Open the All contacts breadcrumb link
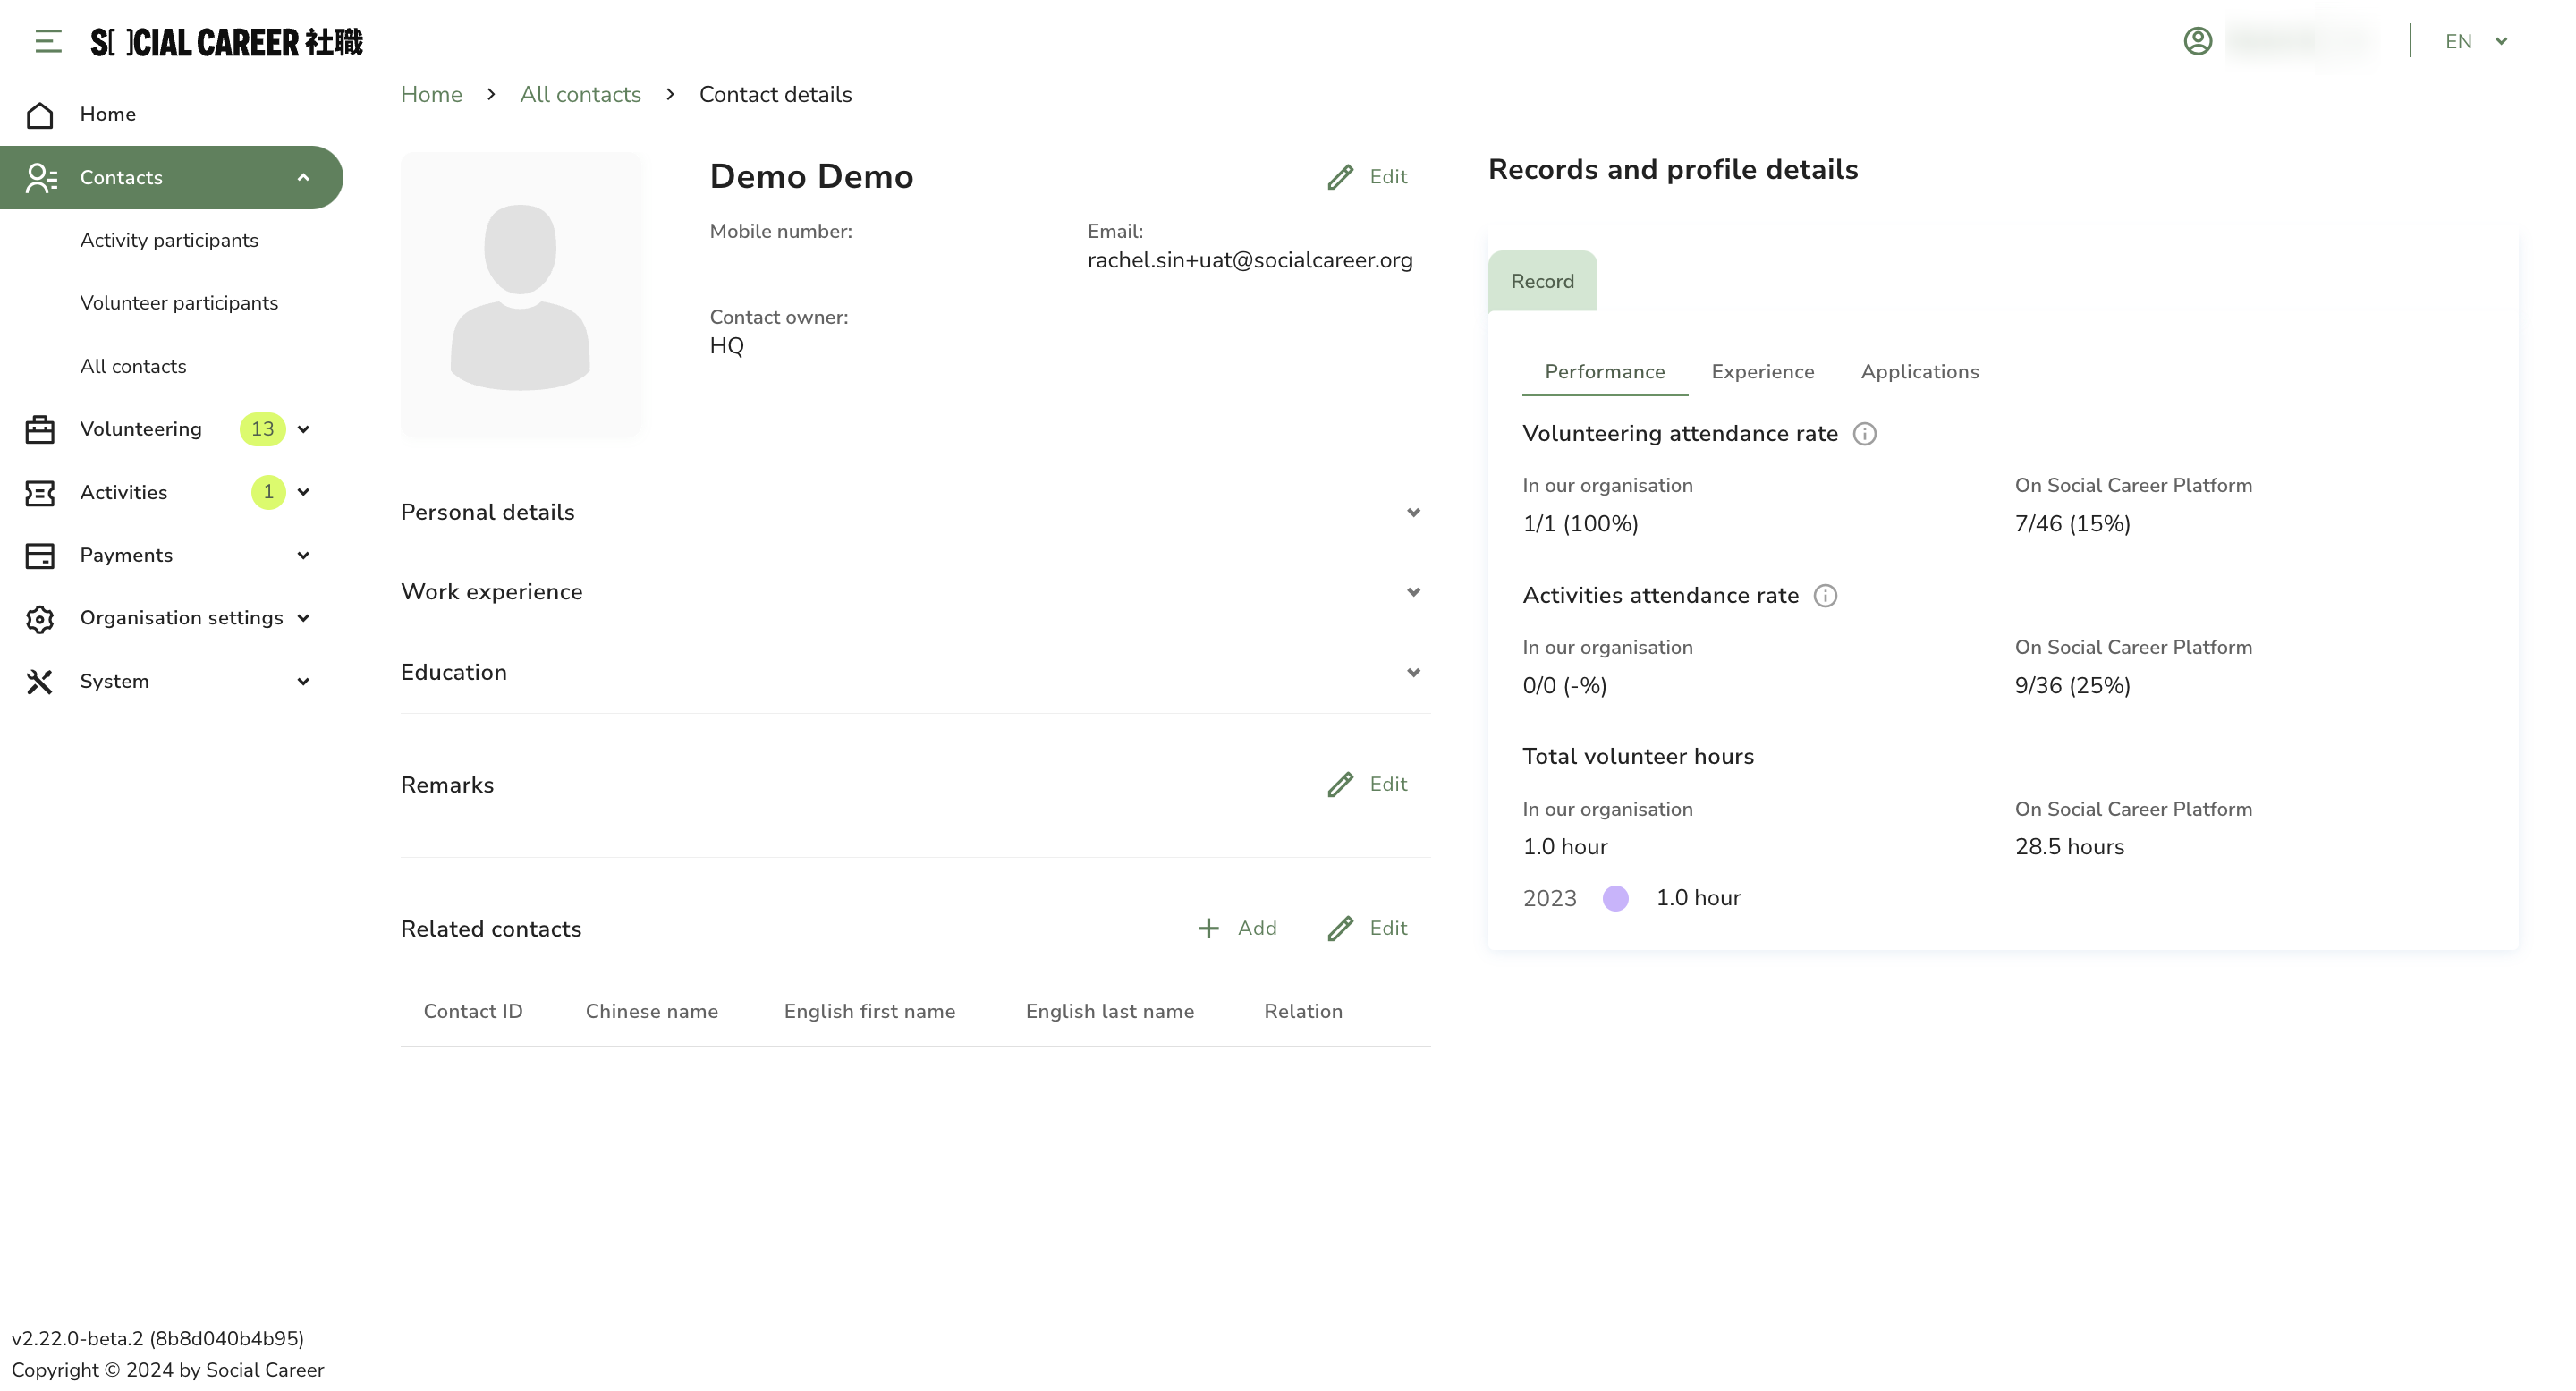This screenshot has height=1391, width=2576. (x=580, y=94)
